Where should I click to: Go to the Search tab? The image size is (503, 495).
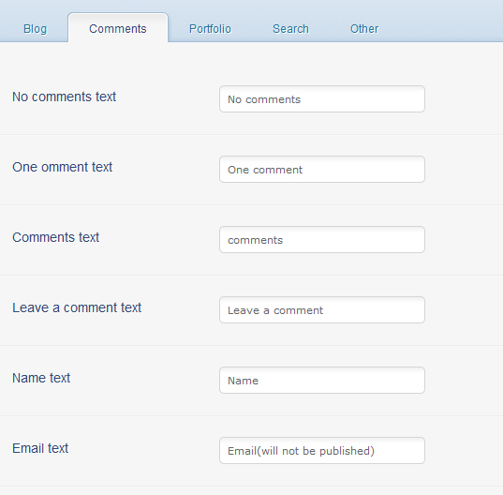click(x=290, y=29)
